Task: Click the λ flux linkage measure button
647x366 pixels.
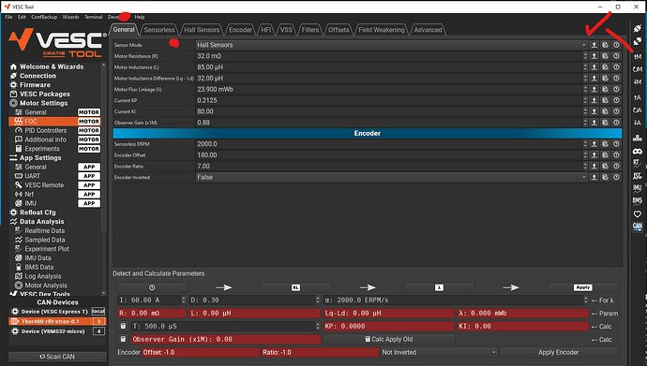Action: (x=439, y=287)
